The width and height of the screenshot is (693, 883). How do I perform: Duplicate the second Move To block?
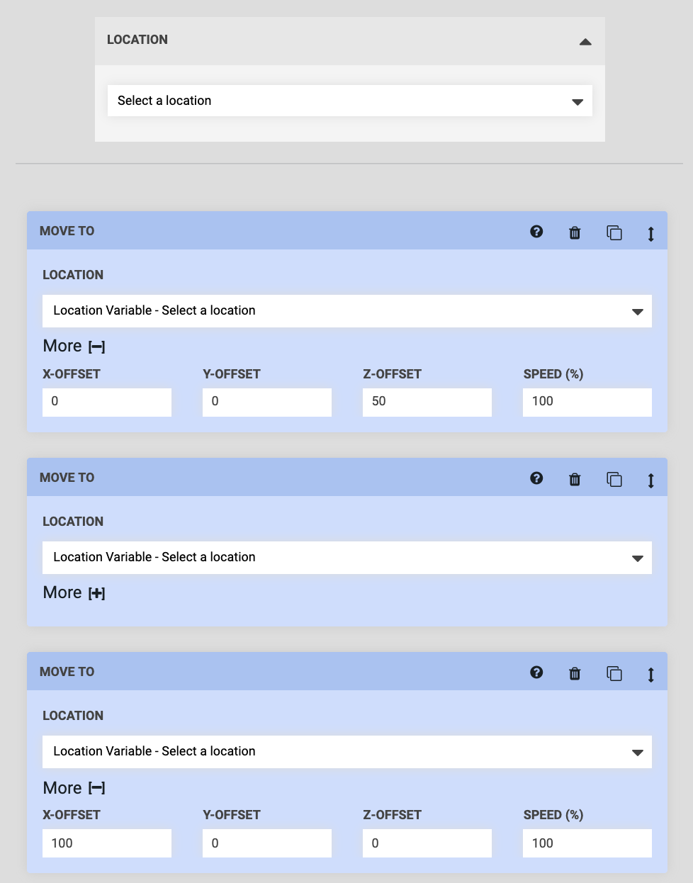click(x=614, y=479)
